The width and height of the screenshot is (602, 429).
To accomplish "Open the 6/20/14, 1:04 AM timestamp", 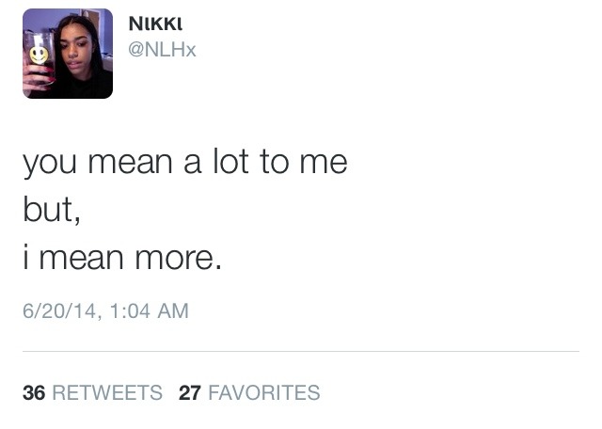I will click(105, 310).
